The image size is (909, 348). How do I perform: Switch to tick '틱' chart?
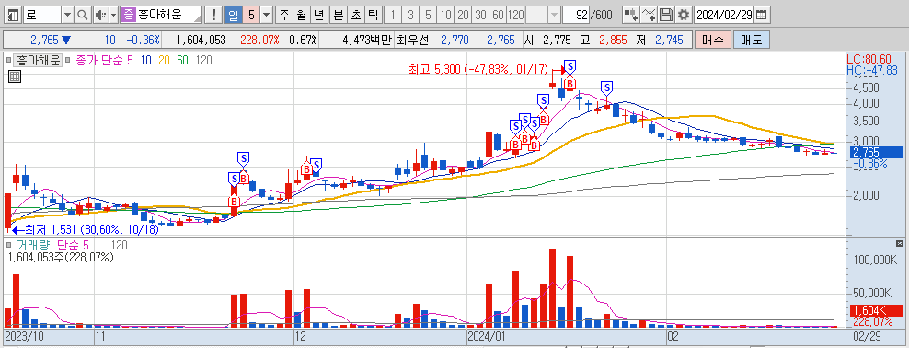[x=373, y=15]
